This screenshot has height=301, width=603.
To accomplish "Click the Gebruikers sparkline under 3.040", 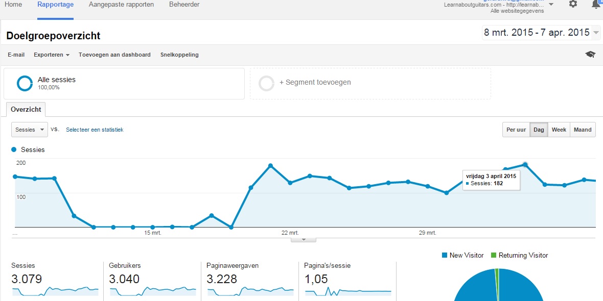I will click(153, 291).
